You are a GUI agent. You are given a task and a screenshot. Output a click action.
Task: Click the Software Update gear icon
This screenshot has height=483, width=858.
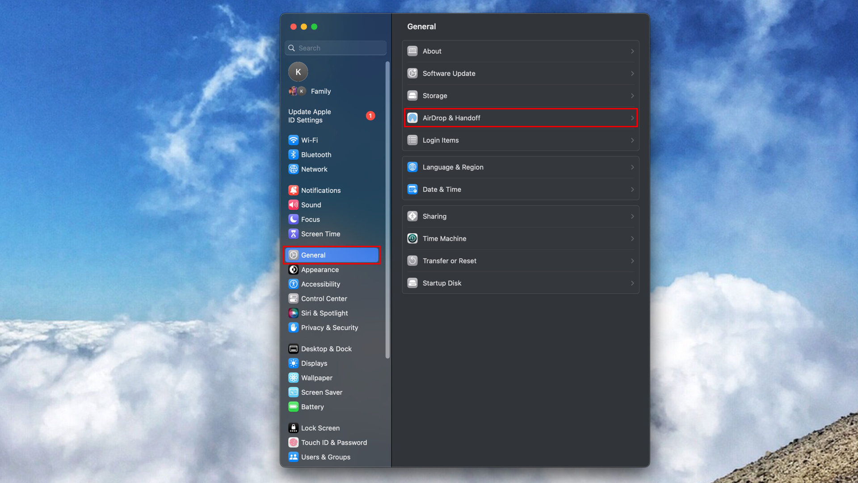412,73
